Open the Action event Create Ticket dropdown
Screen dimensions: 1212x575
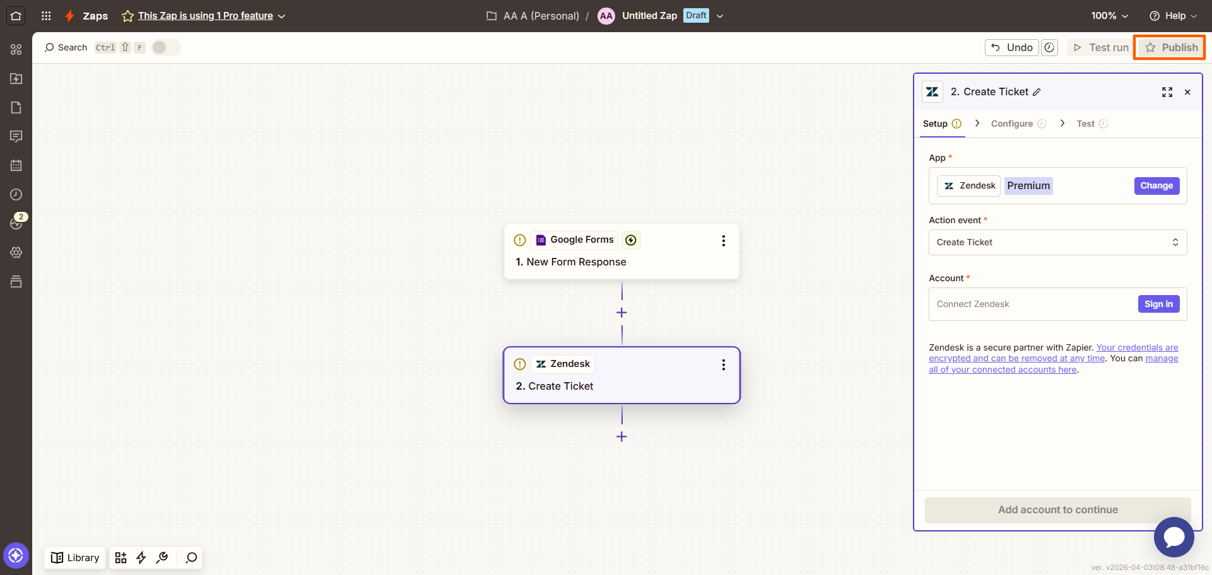click(x=1057, y=242)
